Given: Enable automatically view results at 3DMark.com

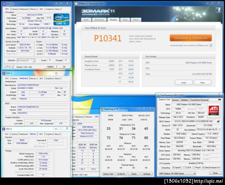Looking at the screenshot, I should tap(211, 45).
